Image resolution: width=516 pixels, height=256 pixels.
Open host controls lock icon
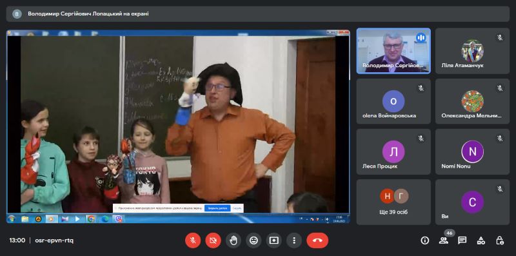coord(500,241)
